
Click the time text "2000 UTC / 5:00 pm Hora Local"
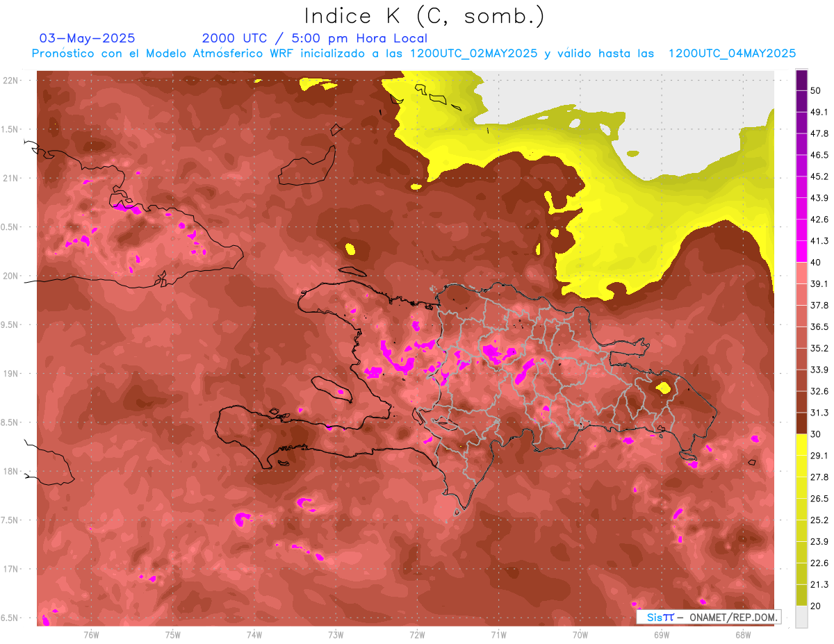pyautogui.click(x=315, y=38)
